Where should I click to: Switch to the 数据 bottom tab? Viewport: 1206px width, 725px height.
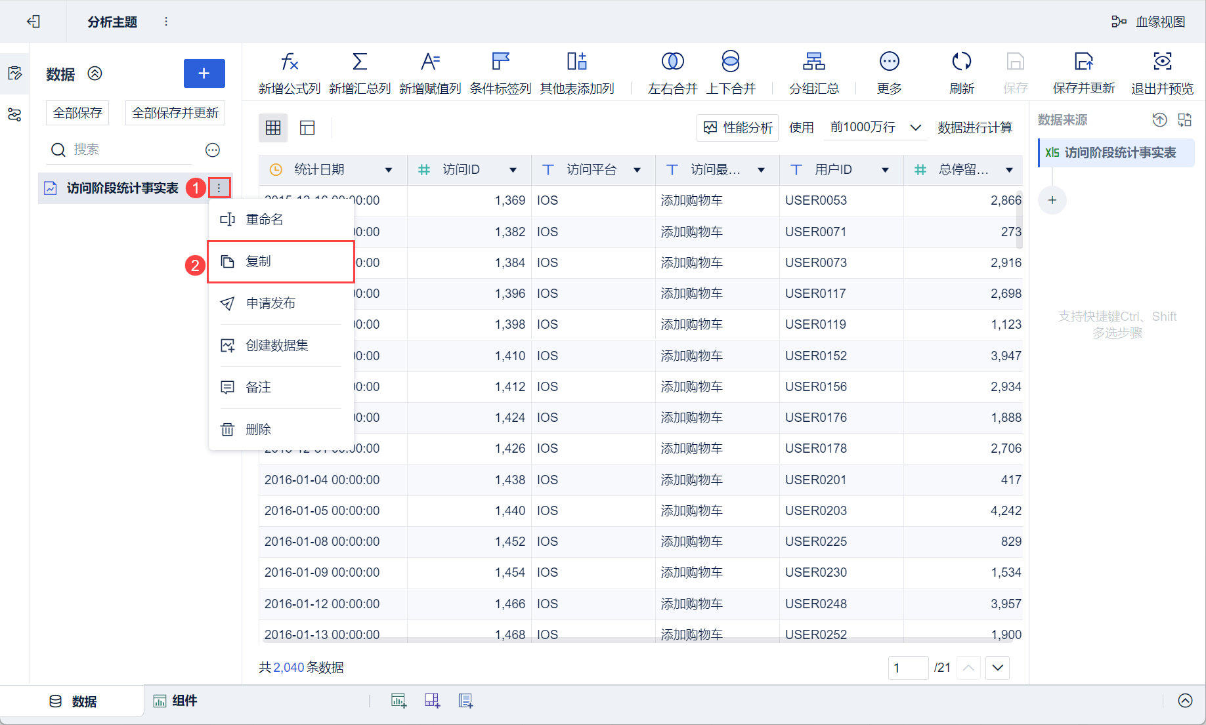coord(73,701)
